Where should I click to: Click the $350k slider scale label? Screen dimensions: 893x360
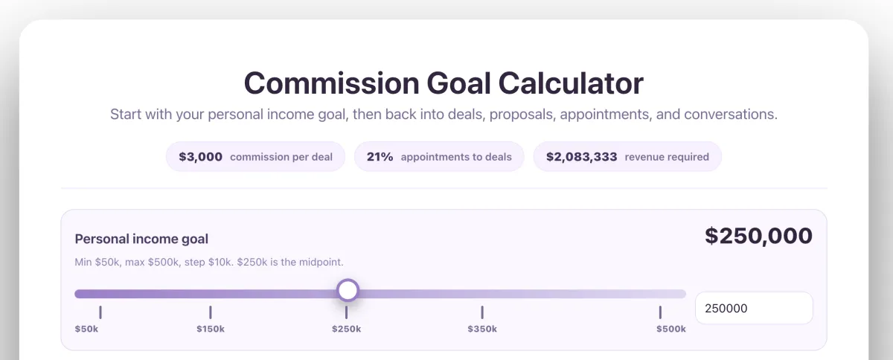point(482,329)
